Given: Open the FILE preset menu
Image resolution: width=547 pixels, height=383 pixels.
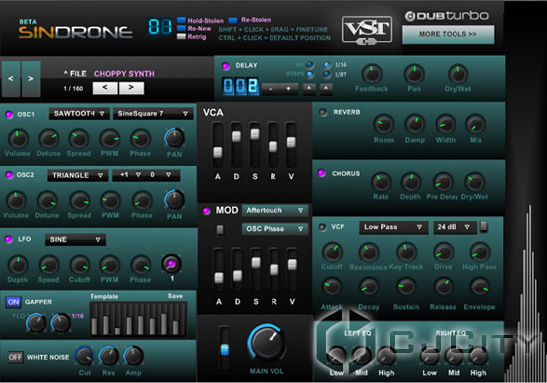Looking at the screenshot, I should click(x=75, y=74).
